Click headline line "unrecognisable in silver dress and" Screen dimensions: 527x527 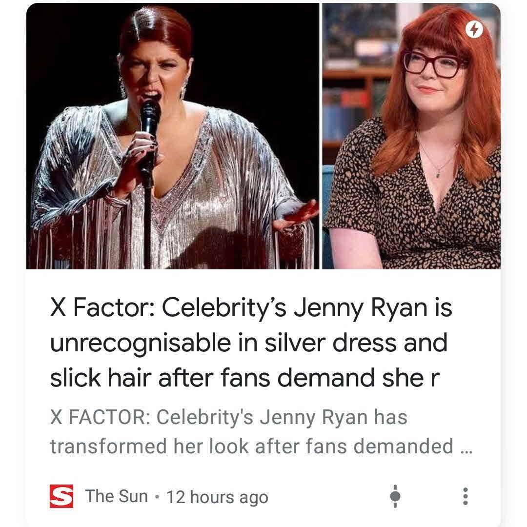pos(249,344)
